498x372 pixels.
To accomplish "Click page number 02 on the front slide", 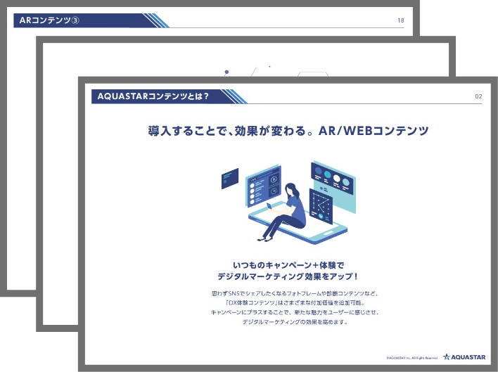I will (x=478, y=96).
